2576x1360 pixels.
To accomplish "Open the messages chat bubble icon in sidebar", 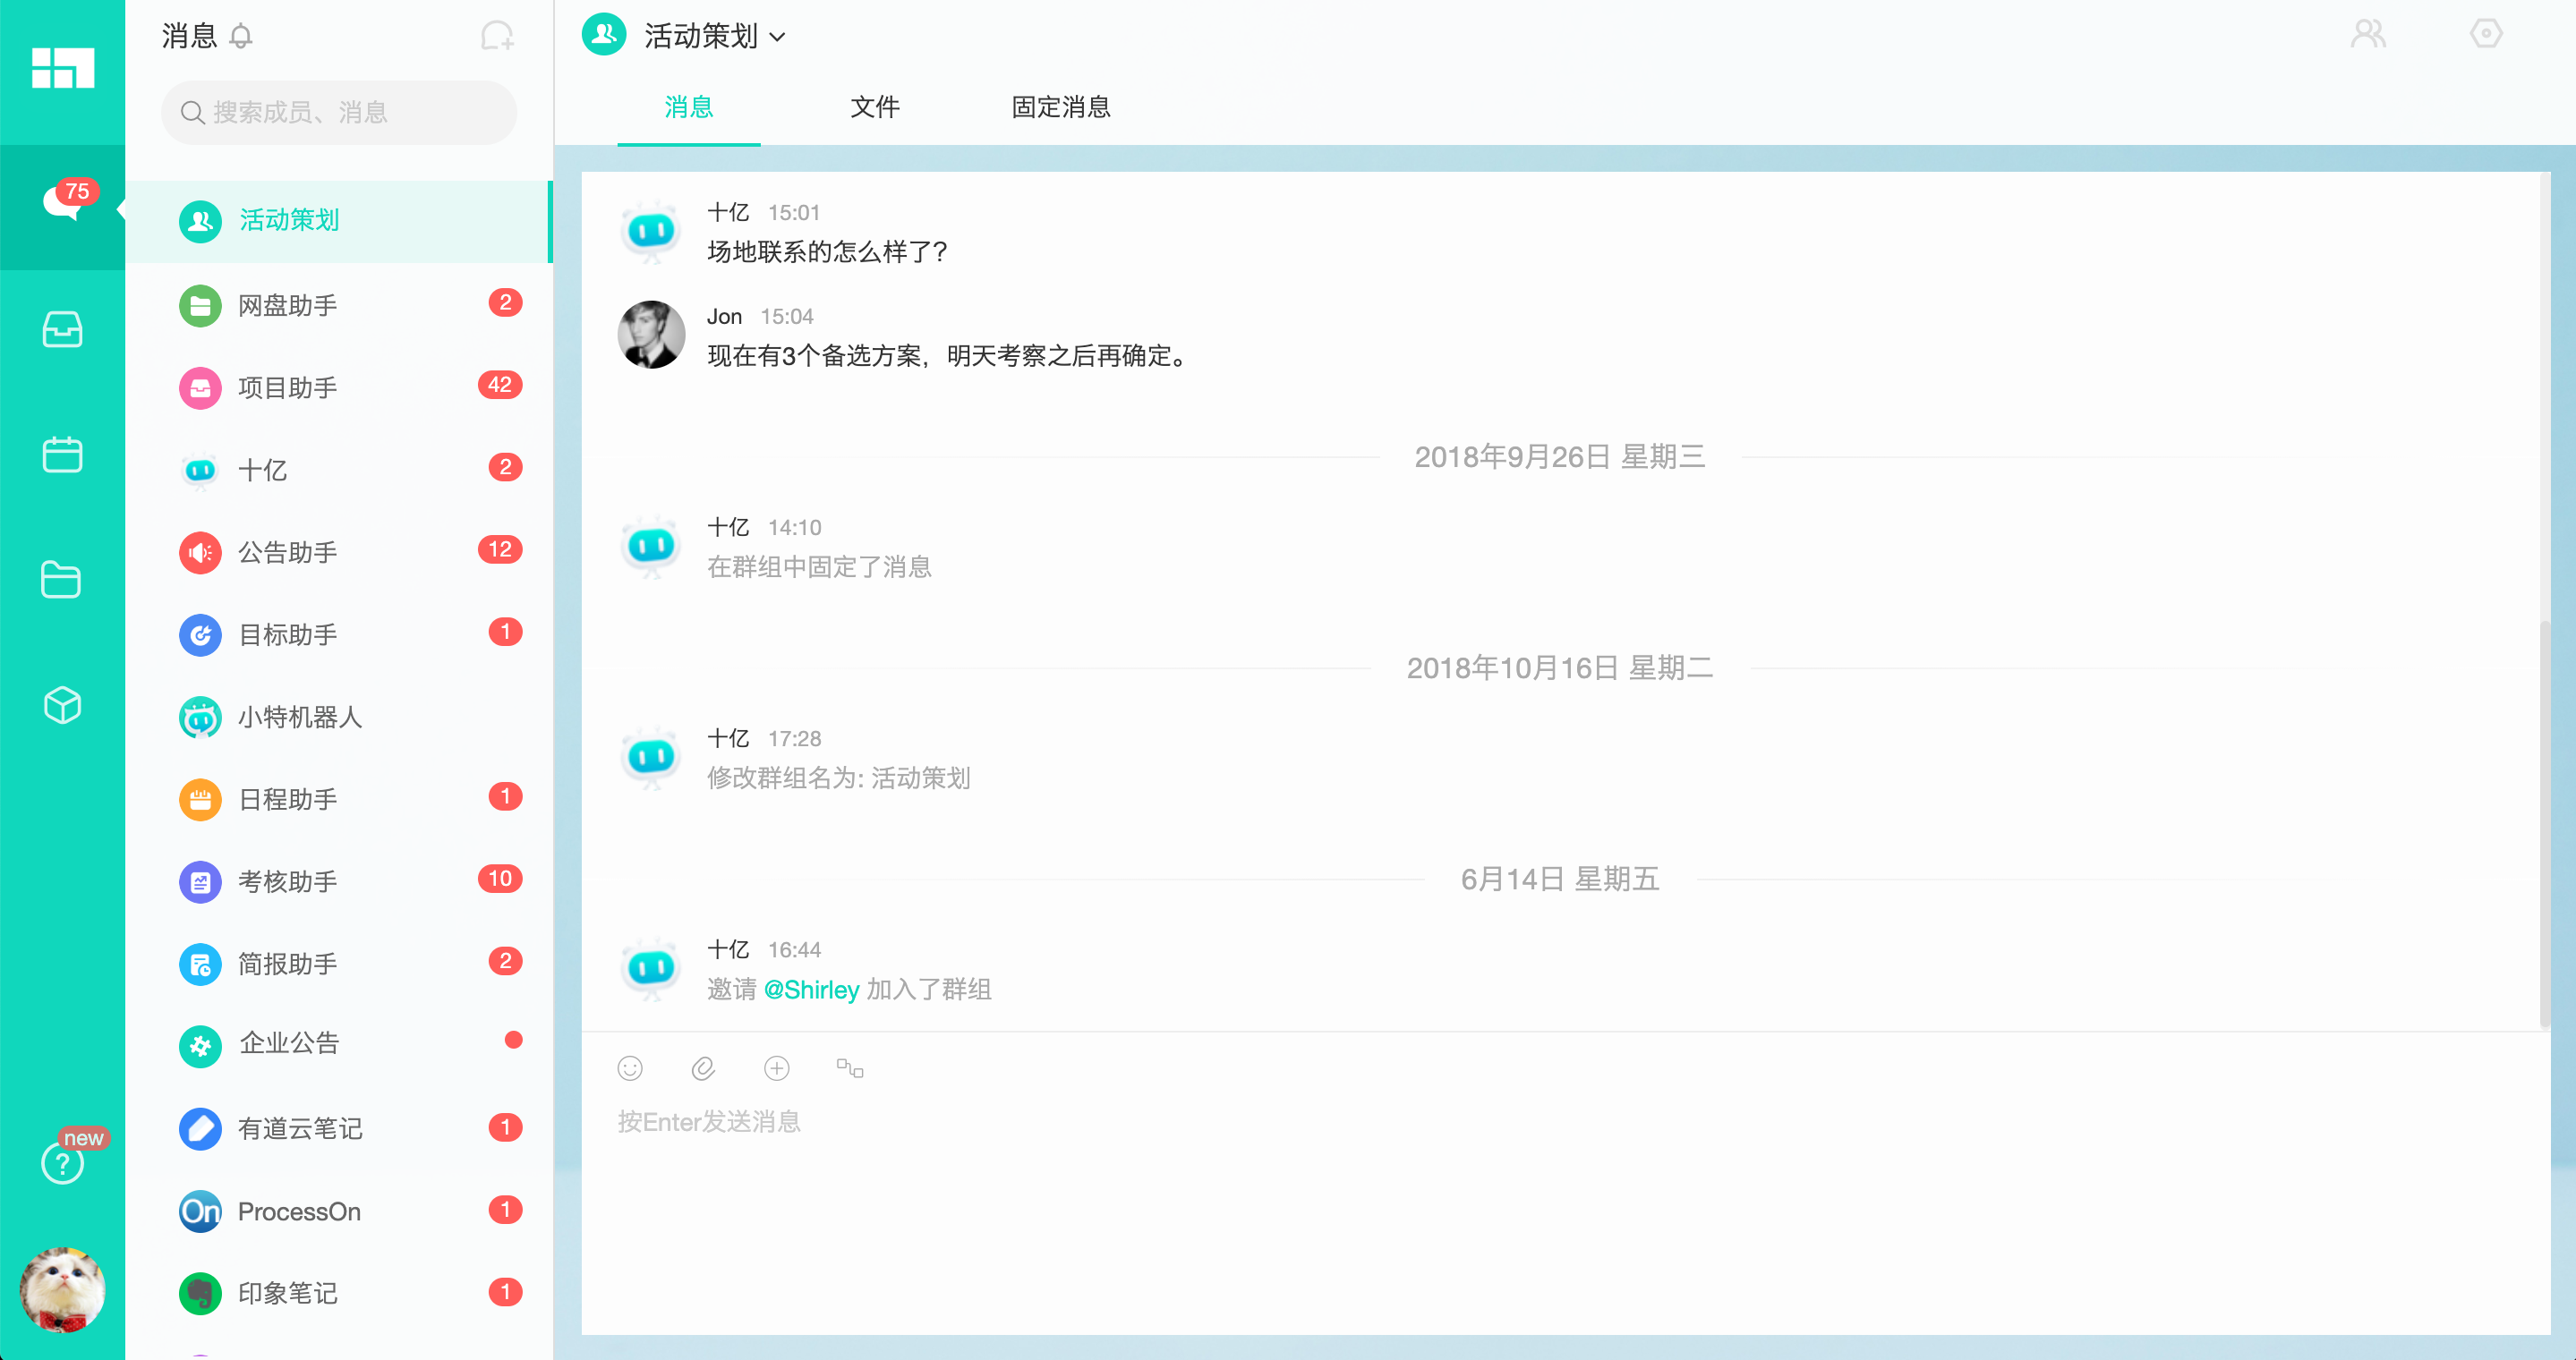I will 62,204.
